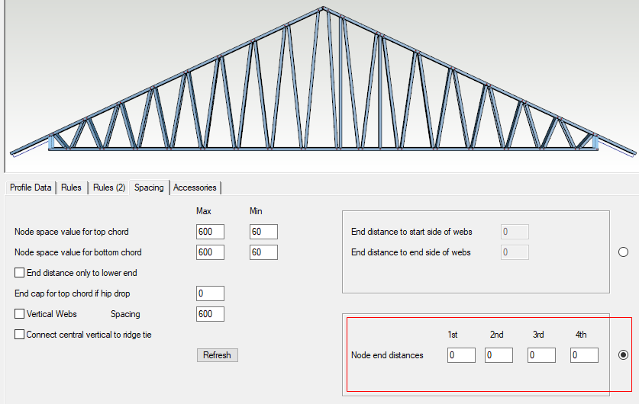Go to the Accessories tab
The width and height of the screenshot is (639, 404).
195,188
